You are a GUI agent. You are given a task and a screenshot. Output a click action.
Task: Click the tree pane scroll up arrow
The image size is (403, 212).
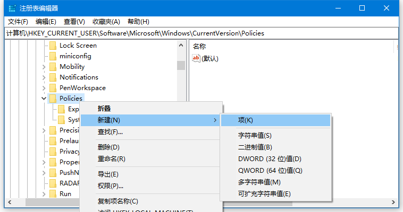181,46
